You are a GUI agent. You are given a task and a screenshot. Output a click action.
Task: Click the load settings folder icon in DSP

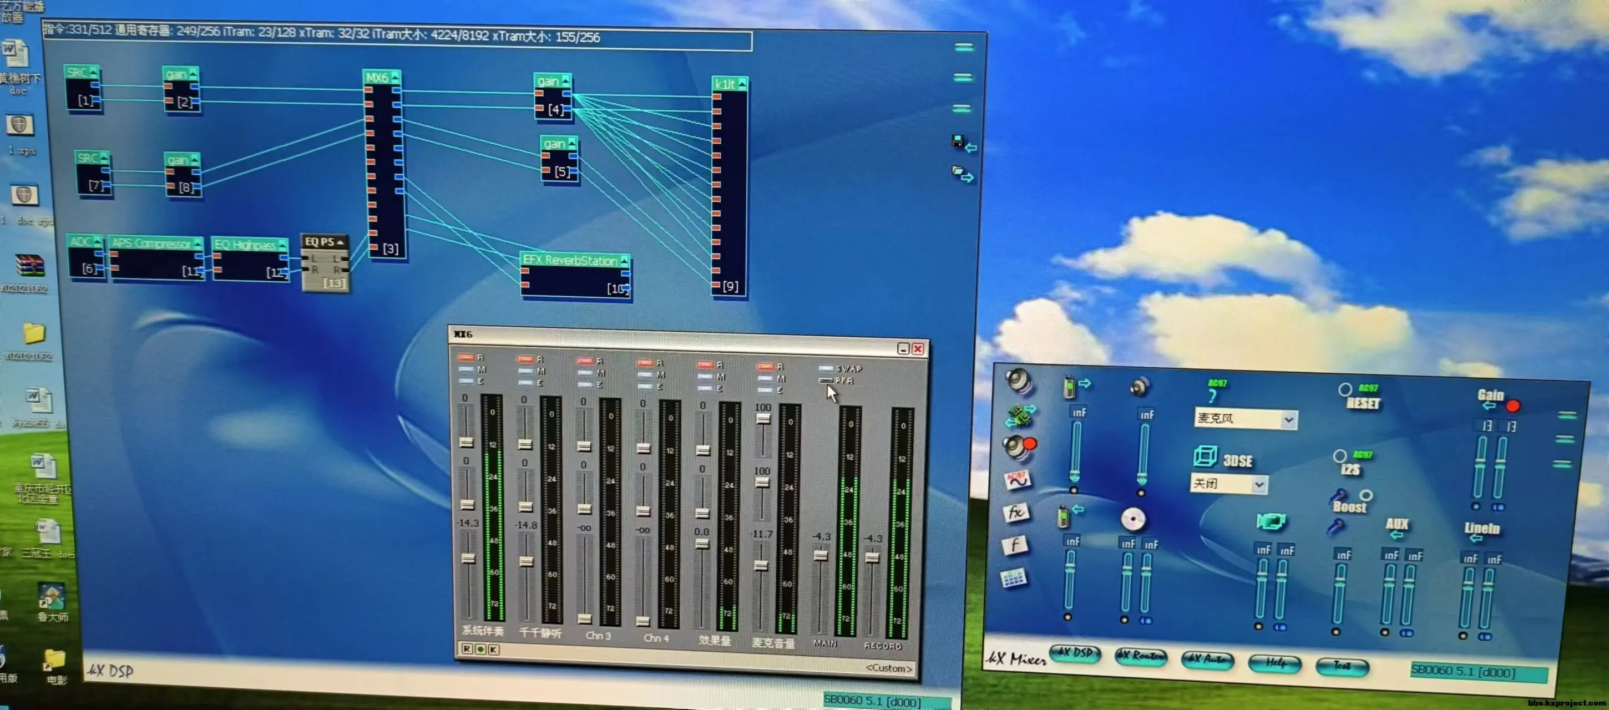(958, 171)
